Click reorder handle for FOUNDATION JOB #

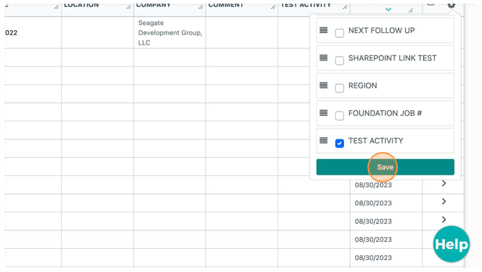coord(324,113)
